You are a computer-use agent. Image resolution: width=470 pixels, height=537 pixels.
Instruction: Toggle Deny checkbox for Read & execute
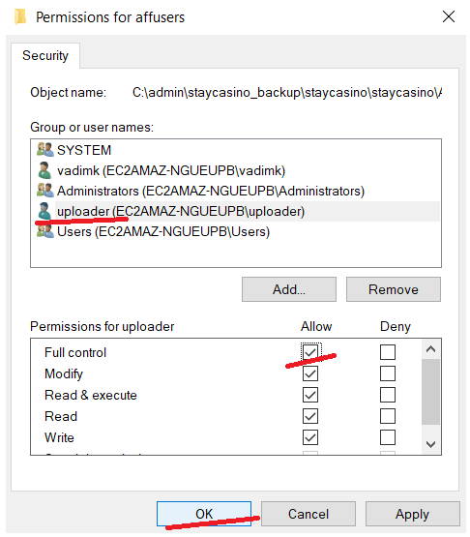[x=388, y=395]
